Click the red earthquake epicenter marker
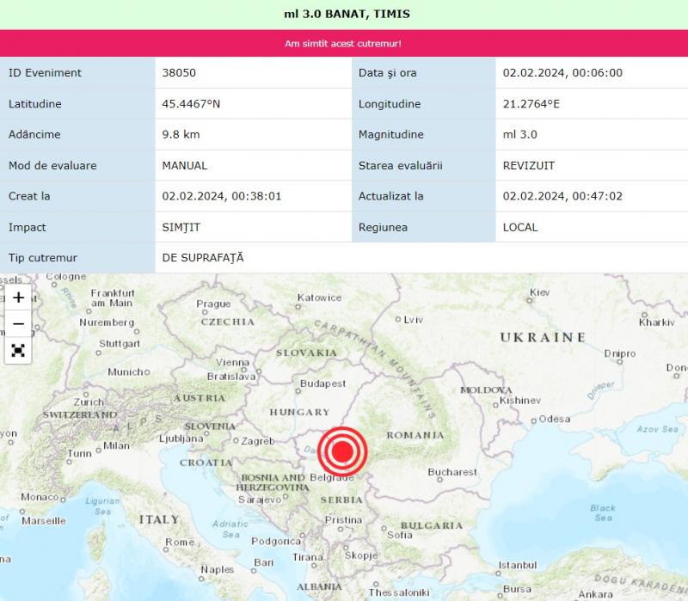 [342, 451]
